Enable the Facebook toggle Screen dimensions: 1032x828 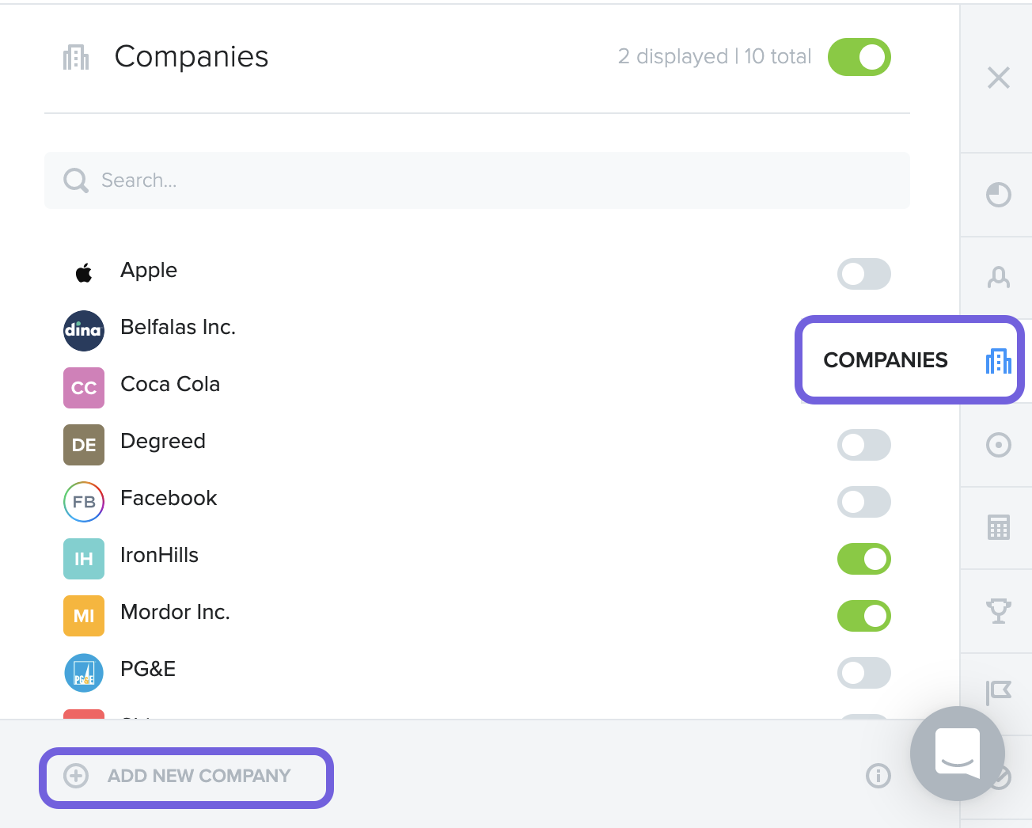(x=863, y=502)
